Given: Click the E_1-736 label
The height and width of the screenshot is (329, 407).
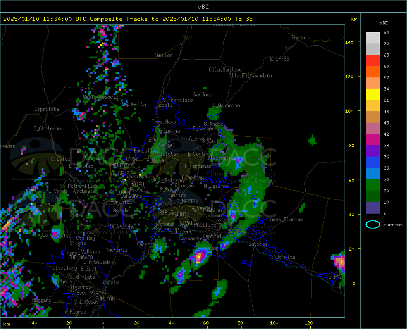Looking at the screenshot, I should (x=279, y=59).
